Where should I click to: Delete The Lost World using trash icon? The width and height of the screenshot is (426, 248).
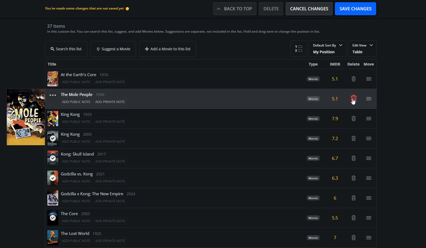click(x=353, y=238)
